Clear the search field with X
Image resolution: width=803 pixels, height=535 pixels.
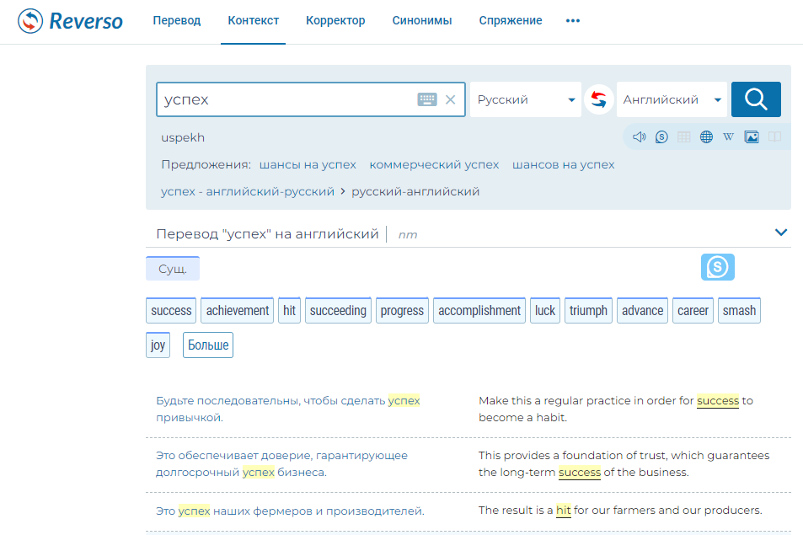click(x=450, y=99)
